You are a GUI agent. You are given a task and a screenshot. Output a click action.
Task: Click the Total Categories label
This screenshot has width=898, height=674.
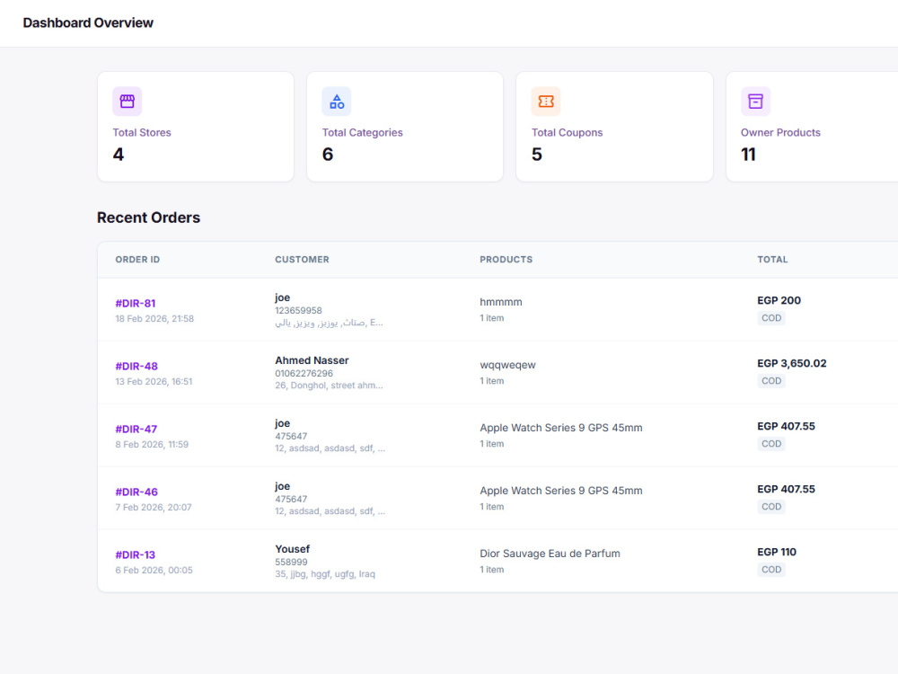(x=362, y=132)
